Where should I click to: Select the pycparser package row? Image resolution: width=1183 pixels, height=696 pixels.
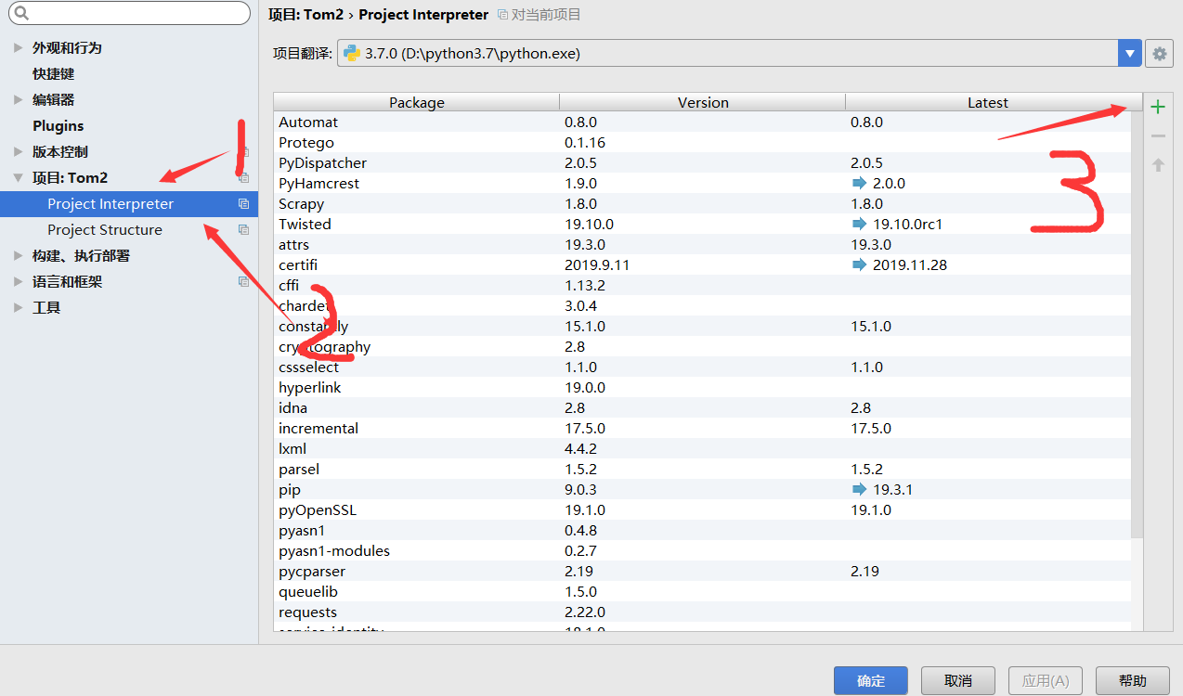pos(703,571)
